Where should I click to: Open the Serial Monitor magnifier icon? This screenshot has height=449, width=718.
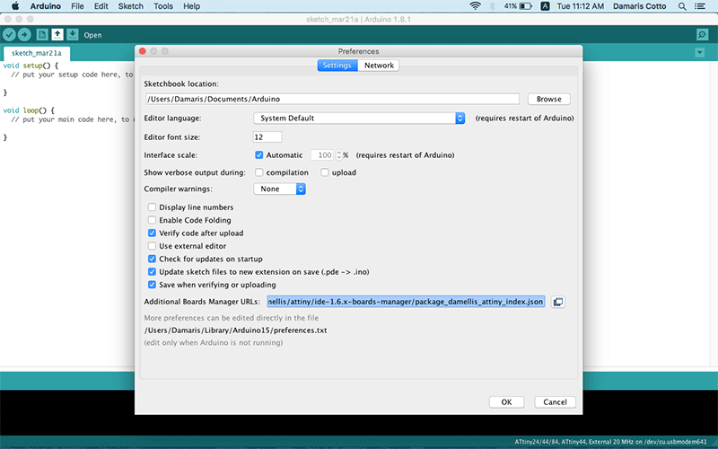coord(702,35)
